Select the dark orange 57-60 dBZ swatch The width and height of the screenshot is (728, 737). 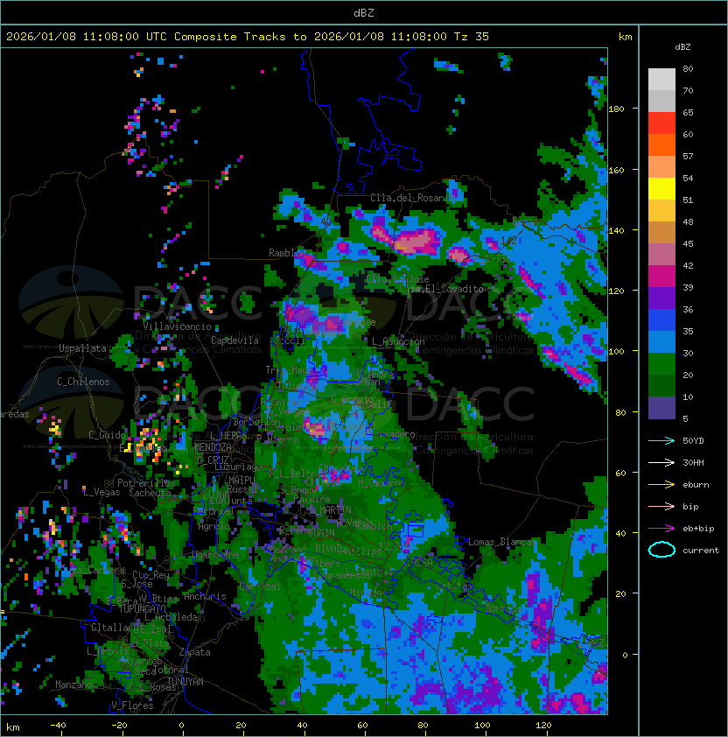(x=661, y=145)
